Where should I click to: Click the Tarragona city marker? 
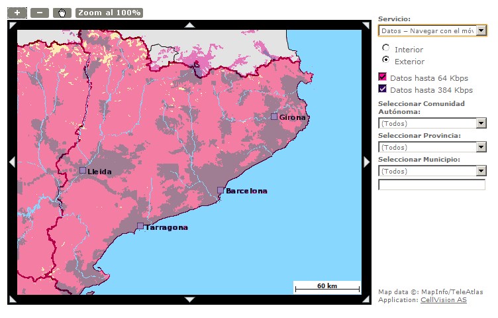click(140, 226)
